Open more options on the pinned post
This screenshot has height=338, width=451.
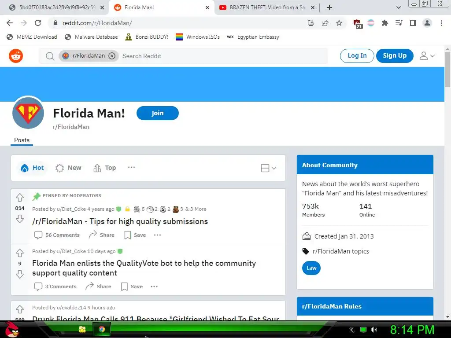coord(157,235)
